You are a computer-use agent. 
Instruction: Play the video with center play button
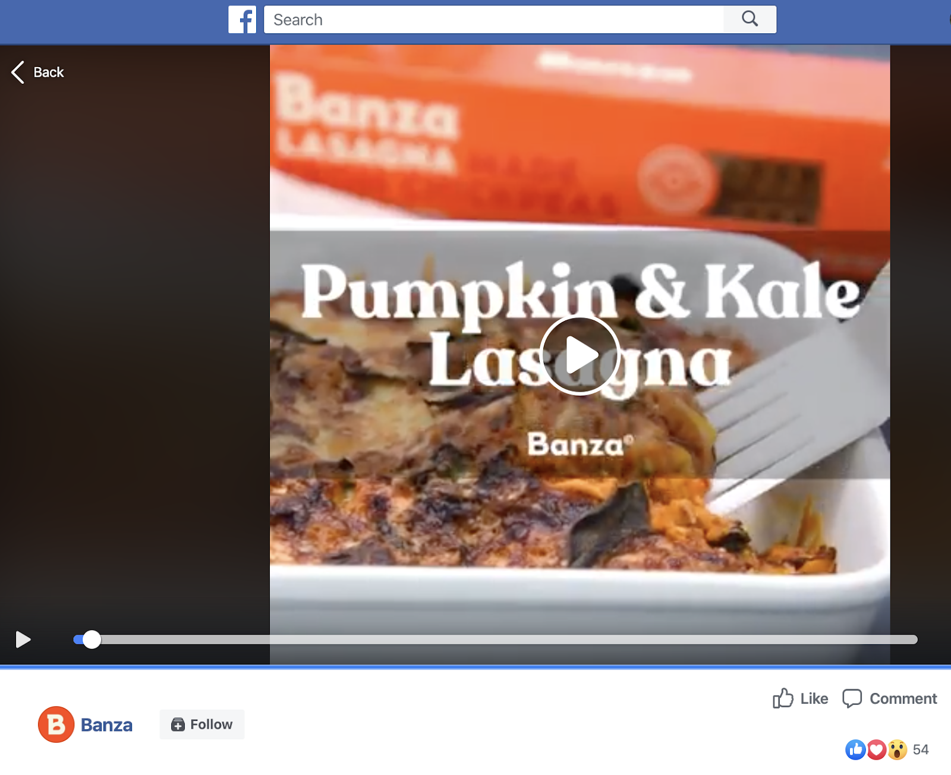(x=580, y=355)
